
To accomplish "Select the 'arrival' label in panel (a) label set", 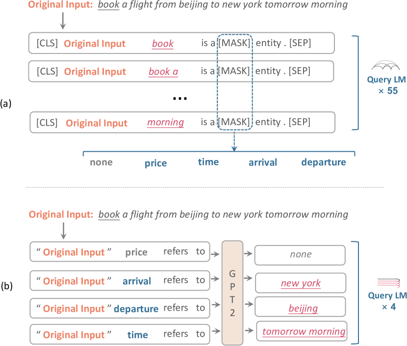I will 263,162.
